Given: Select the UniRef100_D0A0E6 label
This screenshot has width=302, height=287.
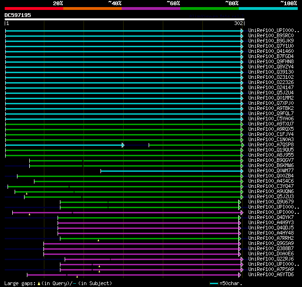Looking at the screenshot, I should tap(271, 254).
